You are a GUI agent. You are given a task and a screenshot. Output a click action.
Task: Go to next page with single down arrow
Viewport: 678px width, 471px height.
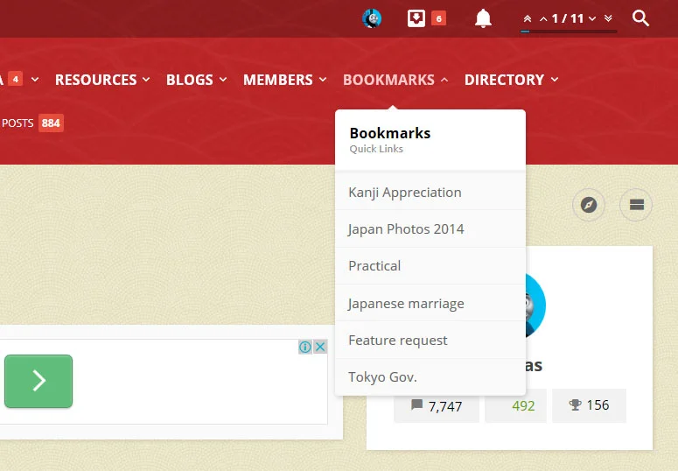tap(592, 18)
